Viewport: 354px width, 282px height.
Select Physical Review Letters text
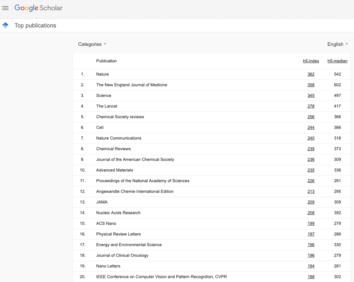(x=119, y=234)
